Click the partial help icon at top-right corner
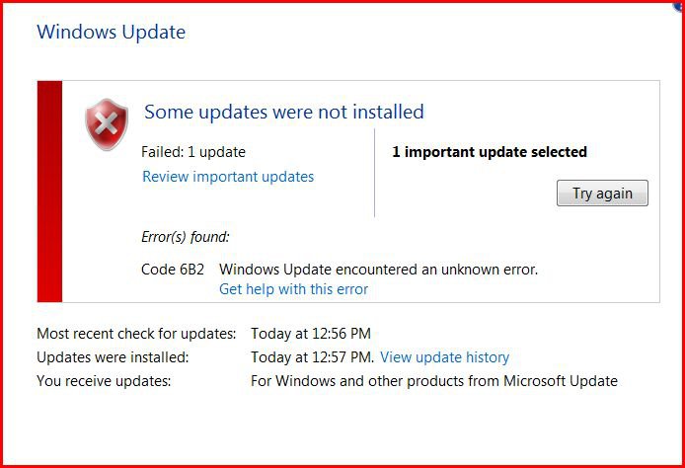Screen dimensions: 685x468 tap(679, 6)
